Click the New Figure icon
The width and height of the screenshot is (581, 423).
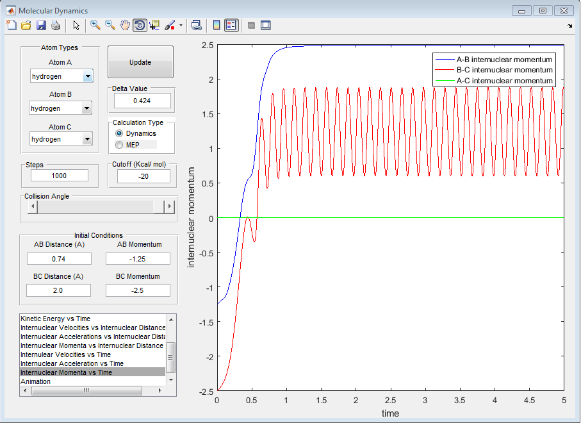11,25
